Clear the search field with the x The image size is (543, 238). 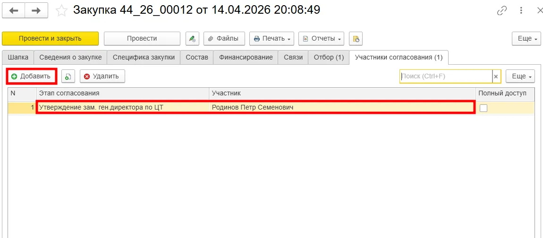click(496, 76)
